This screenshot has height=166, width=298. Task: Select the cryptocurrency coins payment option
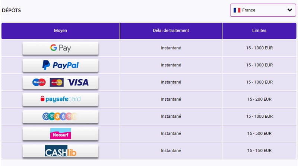pos(60,116)
